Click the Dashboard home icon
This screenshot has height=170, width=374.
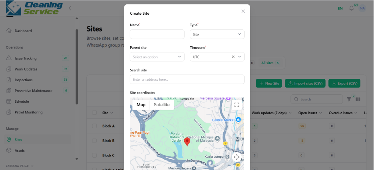pos(9,31)
